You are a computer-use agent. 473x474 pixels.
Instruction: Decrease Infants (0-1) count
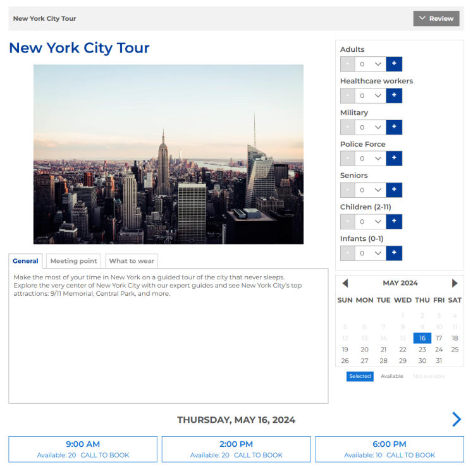click(x=347, y=253)
